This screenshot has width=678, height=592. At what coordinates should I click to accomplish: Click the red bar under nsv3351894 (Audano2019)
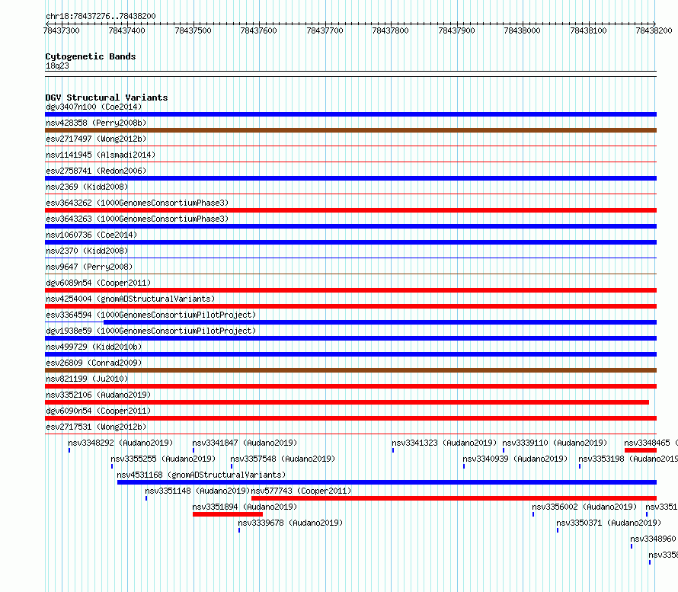228,514
